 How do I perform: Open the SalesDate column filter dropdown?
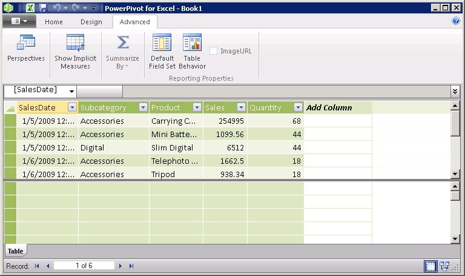click(x=73, y=107)
